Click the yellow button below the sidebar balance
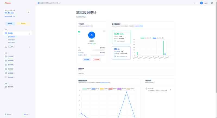Image resolution: width=217 pixels, height=118 pixels. point(23,23)
